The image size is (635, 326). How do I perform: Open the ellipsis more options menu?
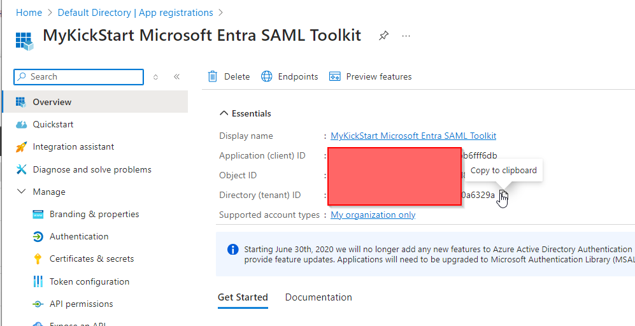point(406,36)
